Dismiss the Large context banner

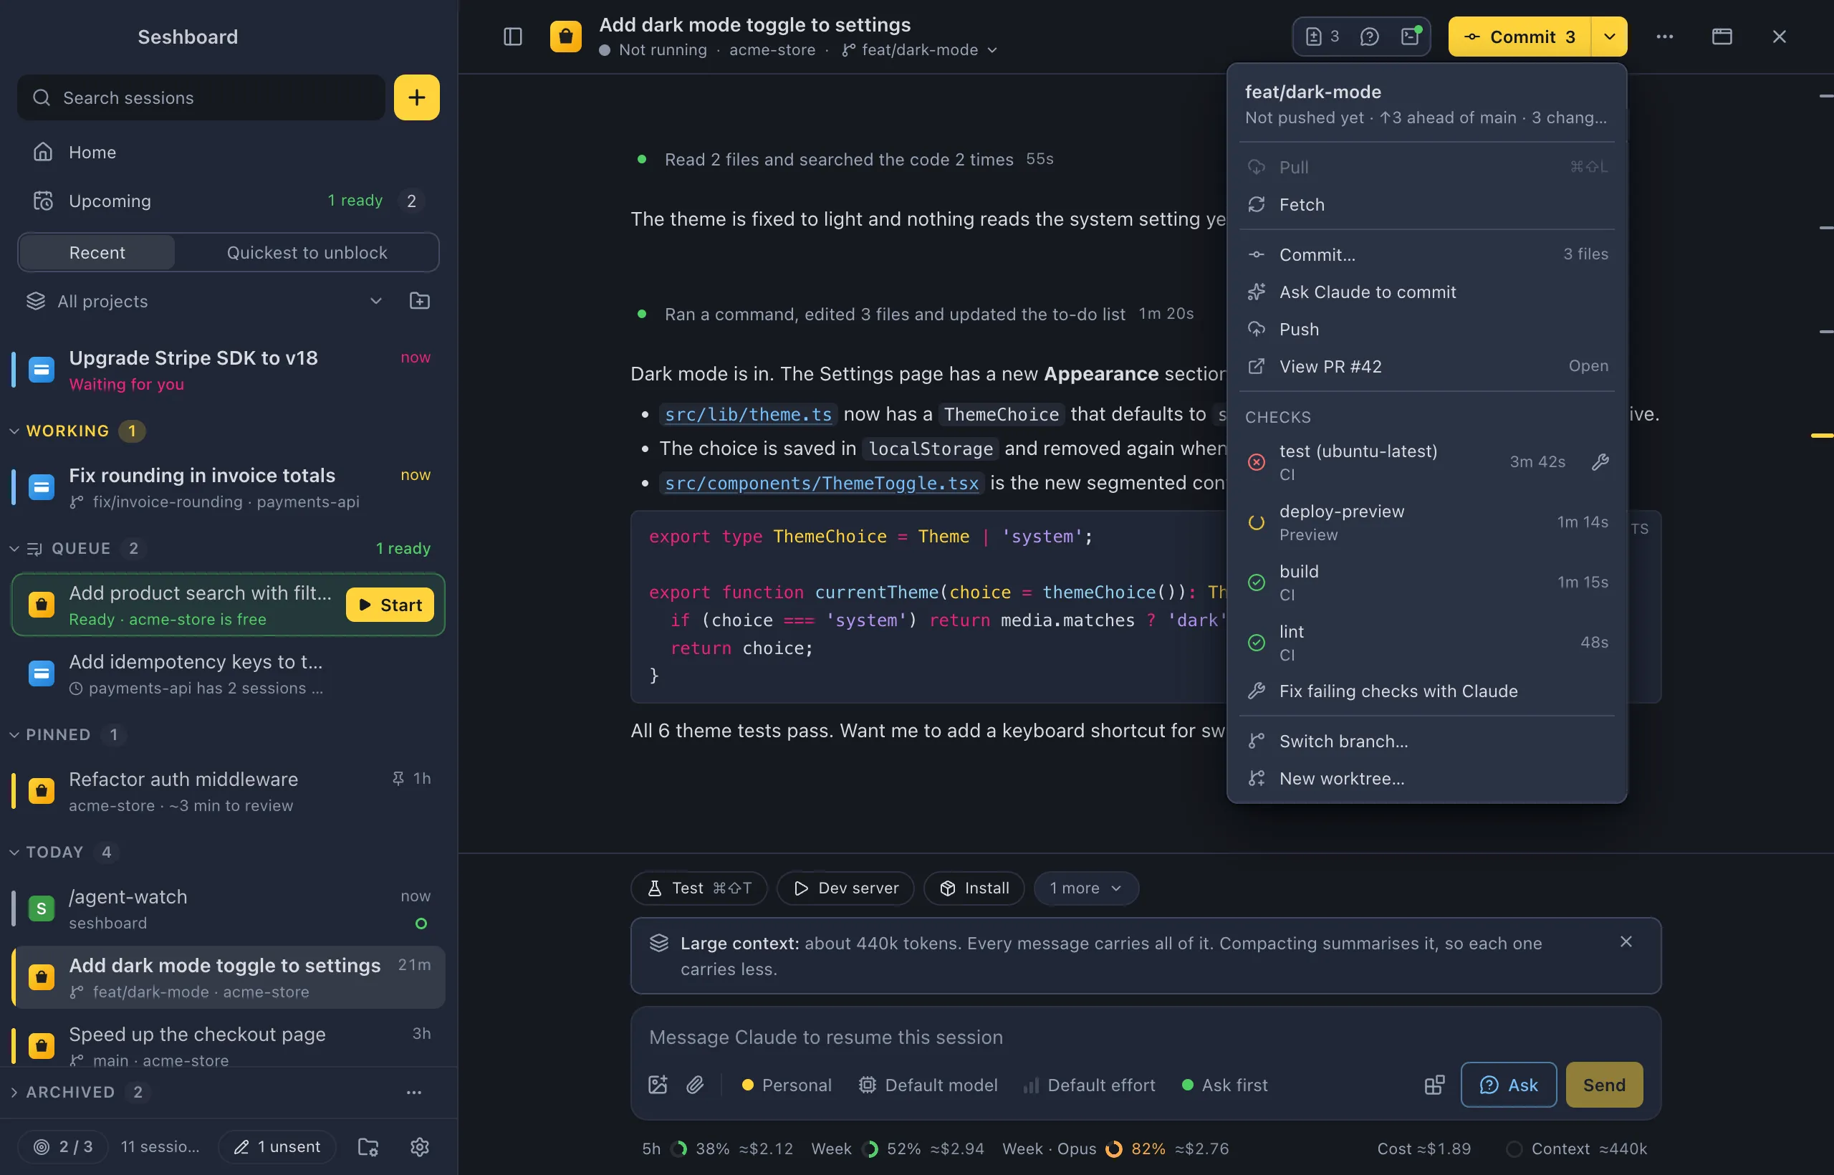coord(1626,941)
